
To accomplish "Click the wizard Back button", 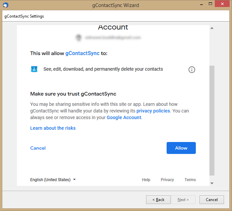I will point(158,200).
